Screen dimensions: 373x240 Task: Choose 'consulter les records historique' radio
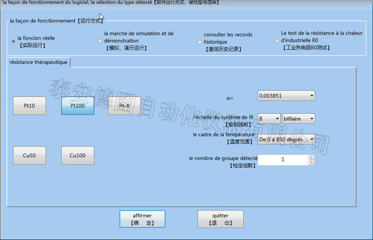click(x=199, y=42)
